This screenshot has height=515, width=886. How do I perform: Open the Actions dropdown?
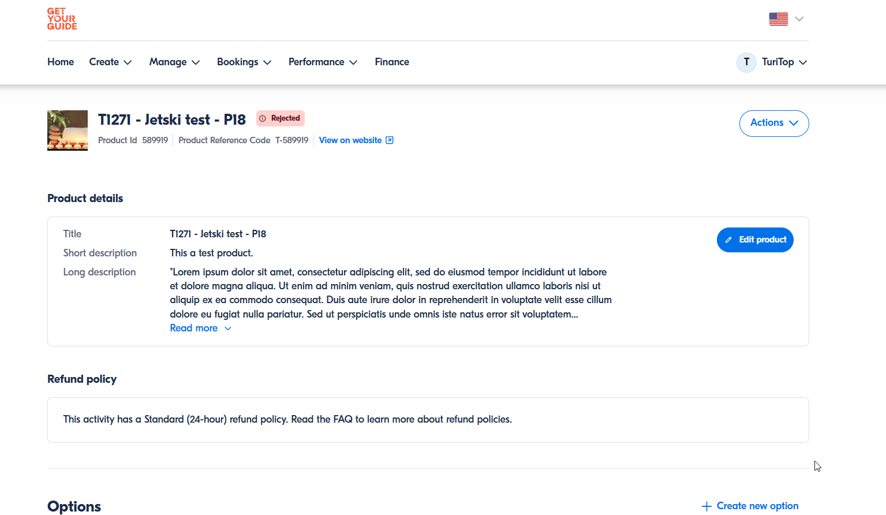pyautogui.click(x=773, y=123)
